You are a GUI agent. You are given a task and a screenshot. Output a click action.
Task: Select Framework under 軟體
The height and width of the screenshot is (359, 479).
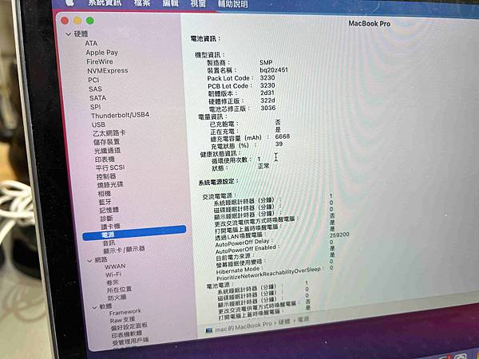tap(125, 312)
